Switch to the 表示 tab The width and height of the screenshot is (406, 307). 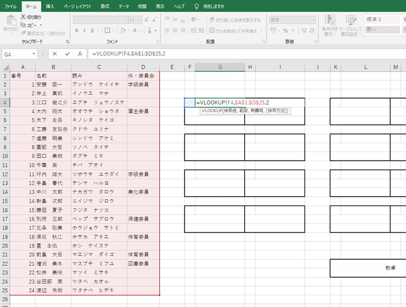coord(160,6)
